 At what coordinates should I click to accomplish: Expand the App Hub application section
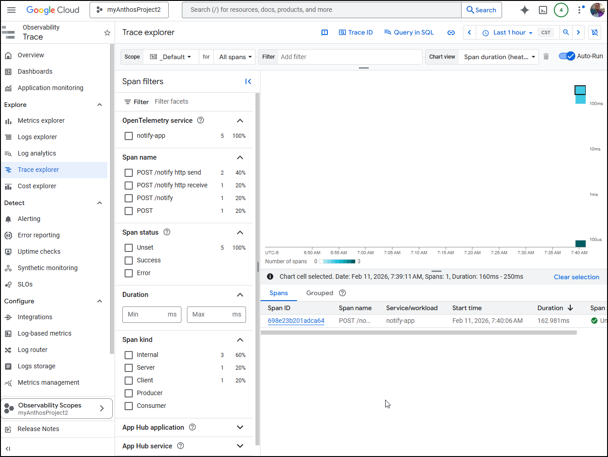240,427
